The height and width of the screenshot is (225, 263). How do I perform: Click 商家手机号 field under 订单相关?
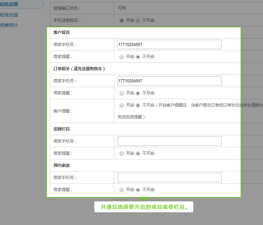tap(169, 81)
